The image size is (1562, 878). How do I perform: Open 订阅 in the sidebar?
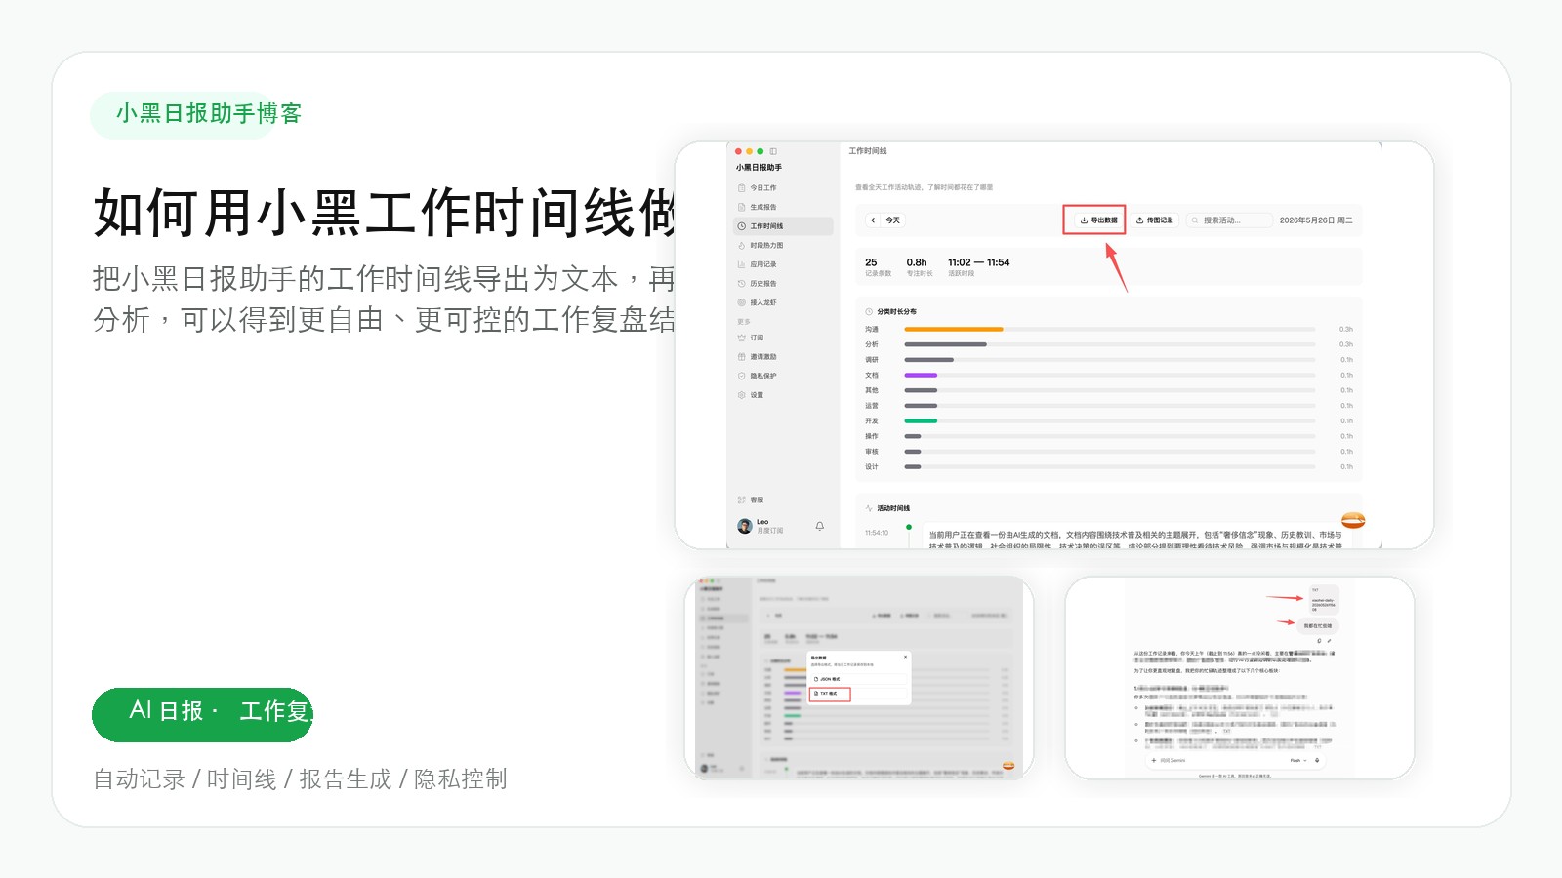point(783,338)
